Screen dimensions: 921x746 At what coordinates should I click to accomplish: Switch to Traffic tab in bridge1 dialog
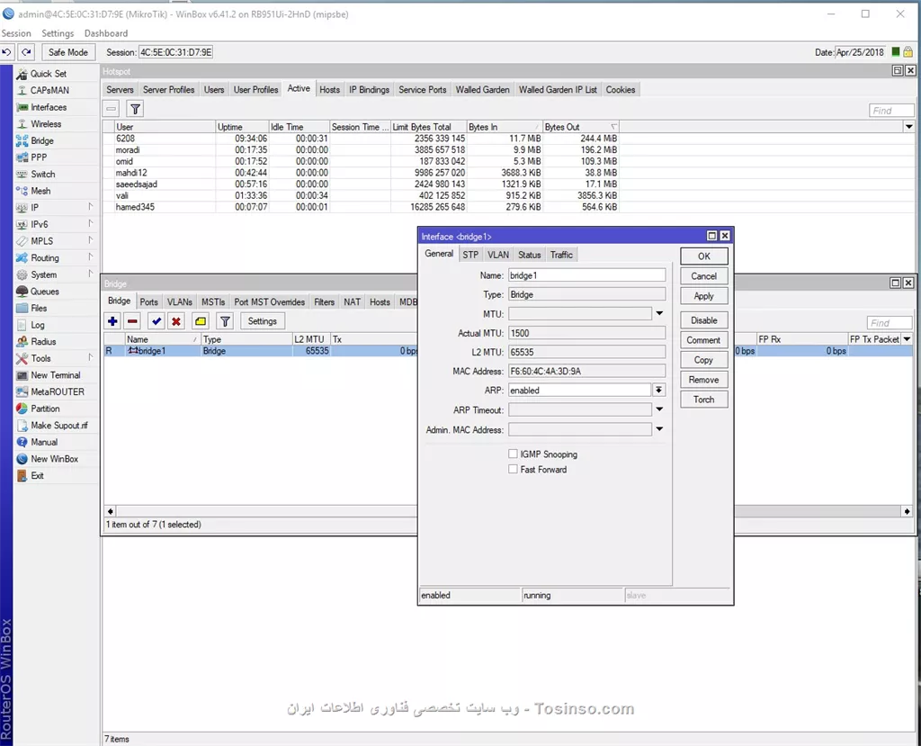tap(561, 255)
